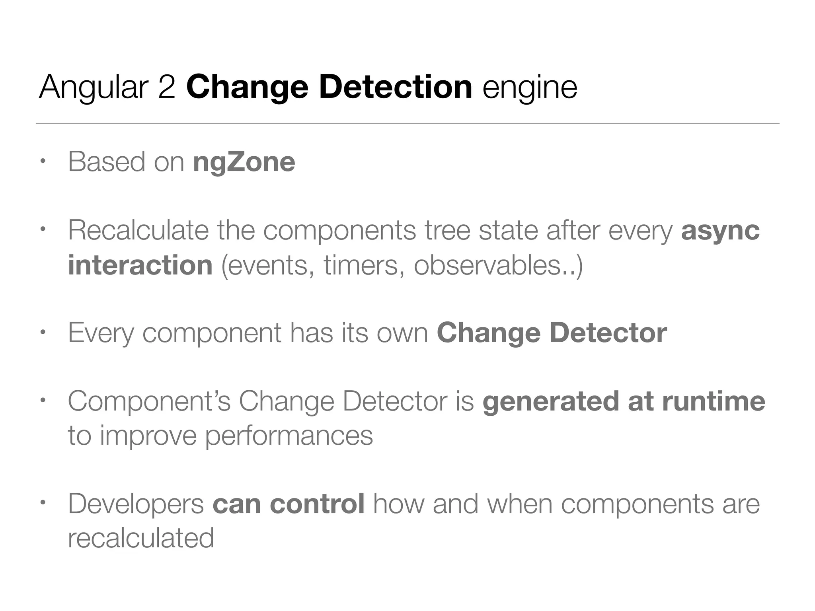Click the word "Recalculate" in the second bullet
The width and height of the screenshot is (815, 611).
point(138,231)
